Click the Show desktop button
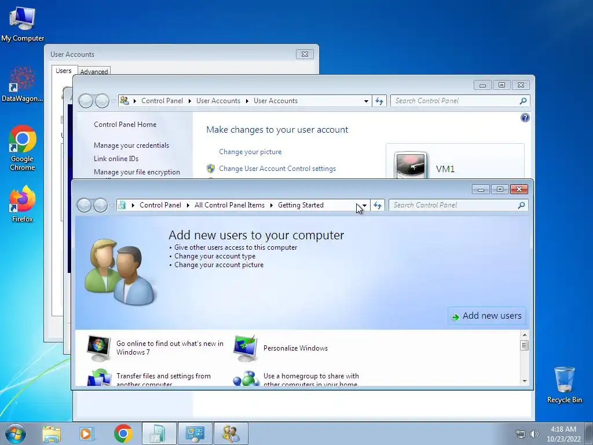593x445 pixels. 590,433
